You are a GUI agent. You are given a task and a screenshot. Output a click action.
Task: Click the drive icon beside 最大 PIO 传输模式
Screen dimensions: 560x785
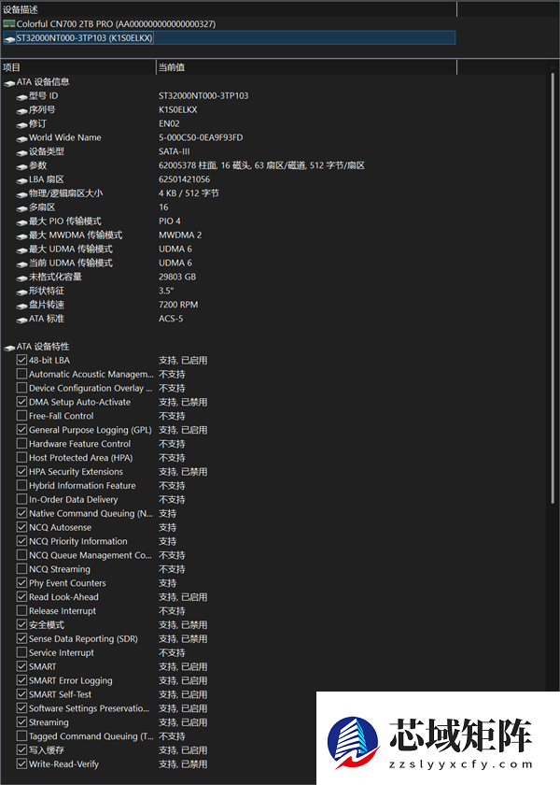[21, 221]
